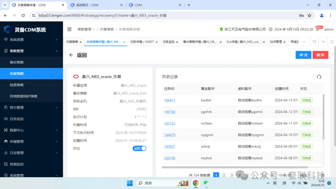Open Chrome from the Windows taskbar

pos(195,183)
